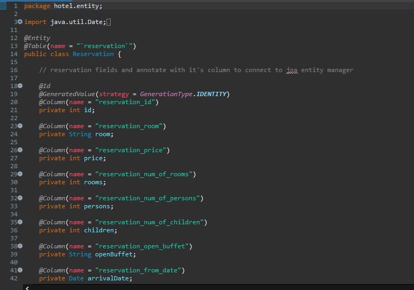The height and width of the screenshot is (290, 414).
Task: Click the IDENTITY constant
Action: click(x=211, y=94)
